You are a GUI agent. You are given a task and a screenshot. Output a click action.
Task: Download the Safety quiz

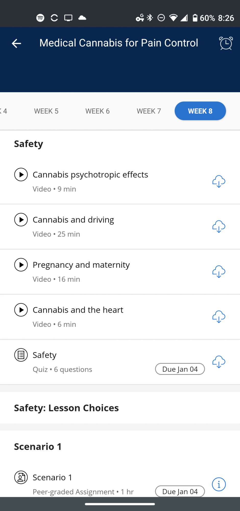point(219,362)
